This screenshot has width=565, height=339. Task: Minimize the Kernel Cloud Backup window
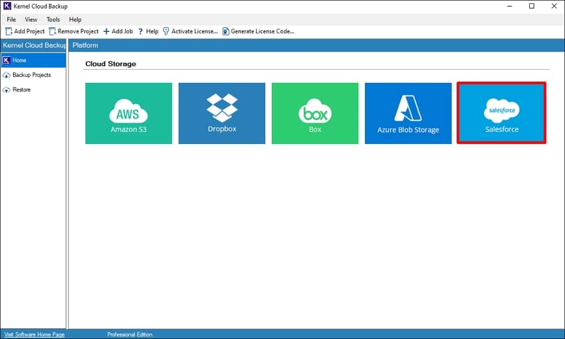pyautogui.click(x=510, y=6)
